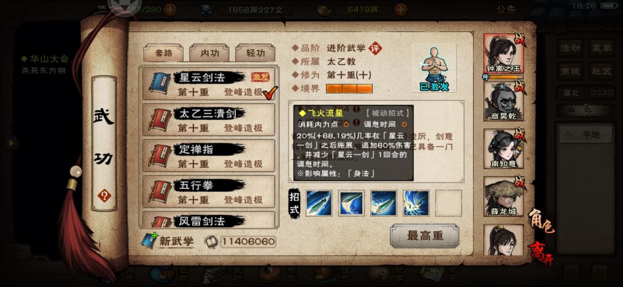The width and height of the screenshot is (623, 287).
Task: Click the 境界 orange progress bar
Action: [349, 89]
